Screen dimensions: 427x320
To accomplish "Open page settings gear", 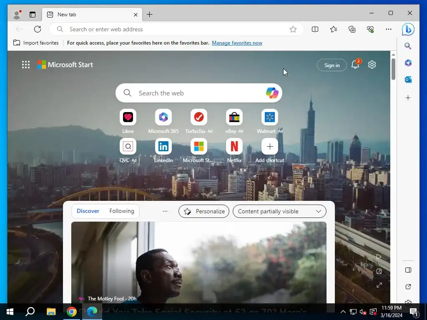I will click(372, 65).
